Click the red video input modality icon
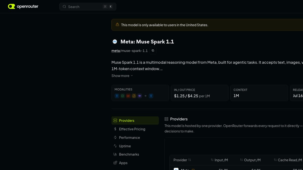This screenshot has height=170, width=303. point(128,96)
